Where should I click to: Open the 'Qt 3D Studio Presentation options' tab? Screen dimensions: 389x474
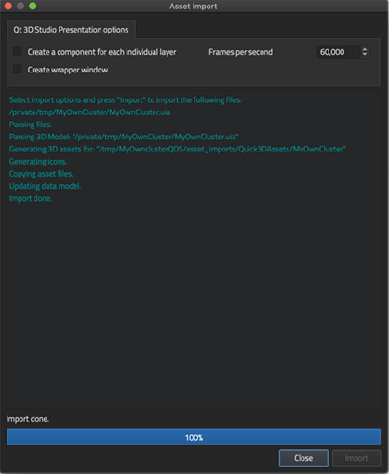pos(71,30)
